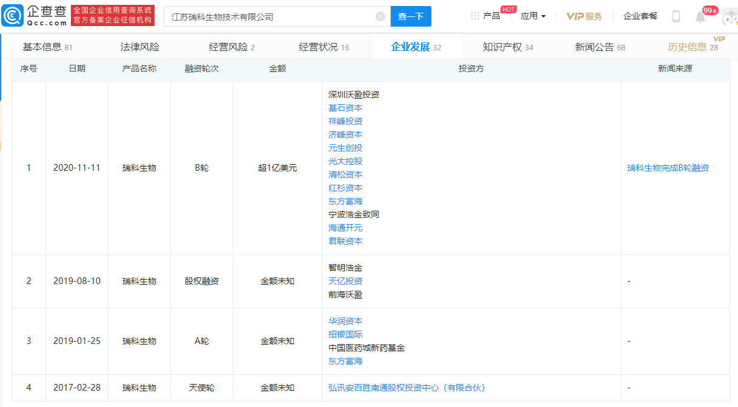Switch to 知识产权 tab
The width and height of the screenshot is (738, 407).
[508, 47]
